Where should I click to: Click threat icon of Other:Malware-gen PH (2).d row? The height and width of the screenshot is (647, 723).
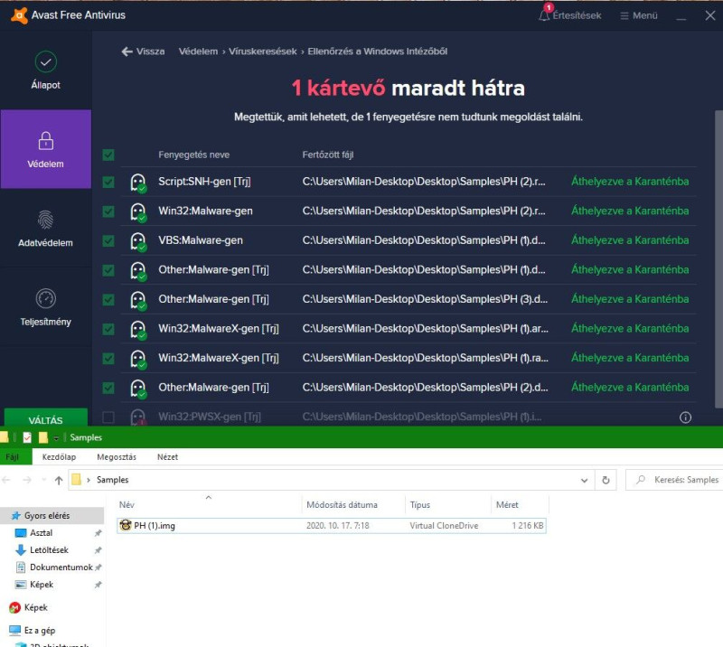point(138,389)
